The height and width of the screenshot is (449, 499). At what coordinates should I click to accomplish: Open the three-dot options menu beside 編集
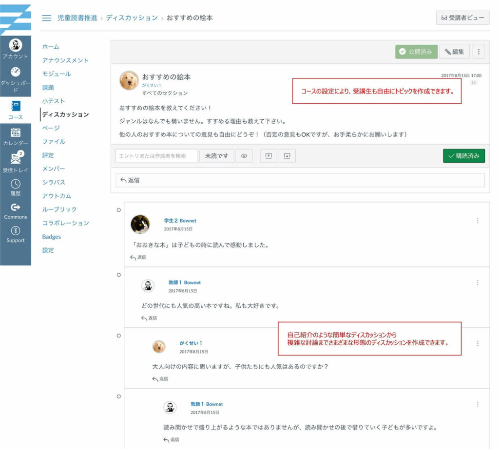[x=479, y=52]
